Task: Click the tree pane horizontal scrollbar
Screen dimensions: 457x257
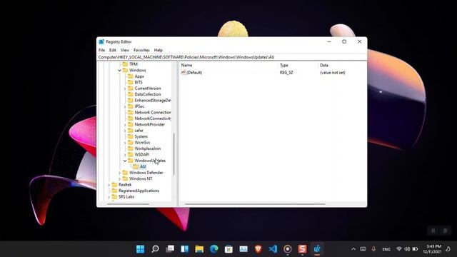Action: (129, 204)
